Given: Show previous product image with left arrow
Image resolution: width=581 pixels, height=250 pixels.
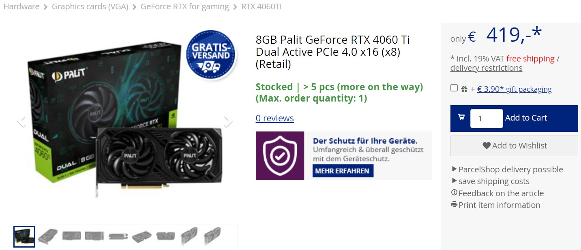Looking at the screenshot, I should tap(21, 121).
